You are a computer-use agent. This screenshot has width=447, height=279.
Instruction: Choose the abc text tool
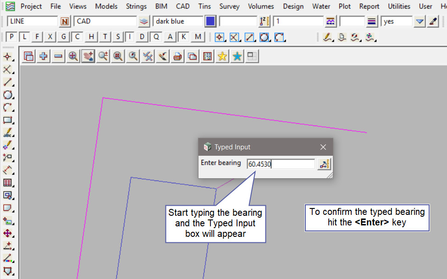coord(8,133)
